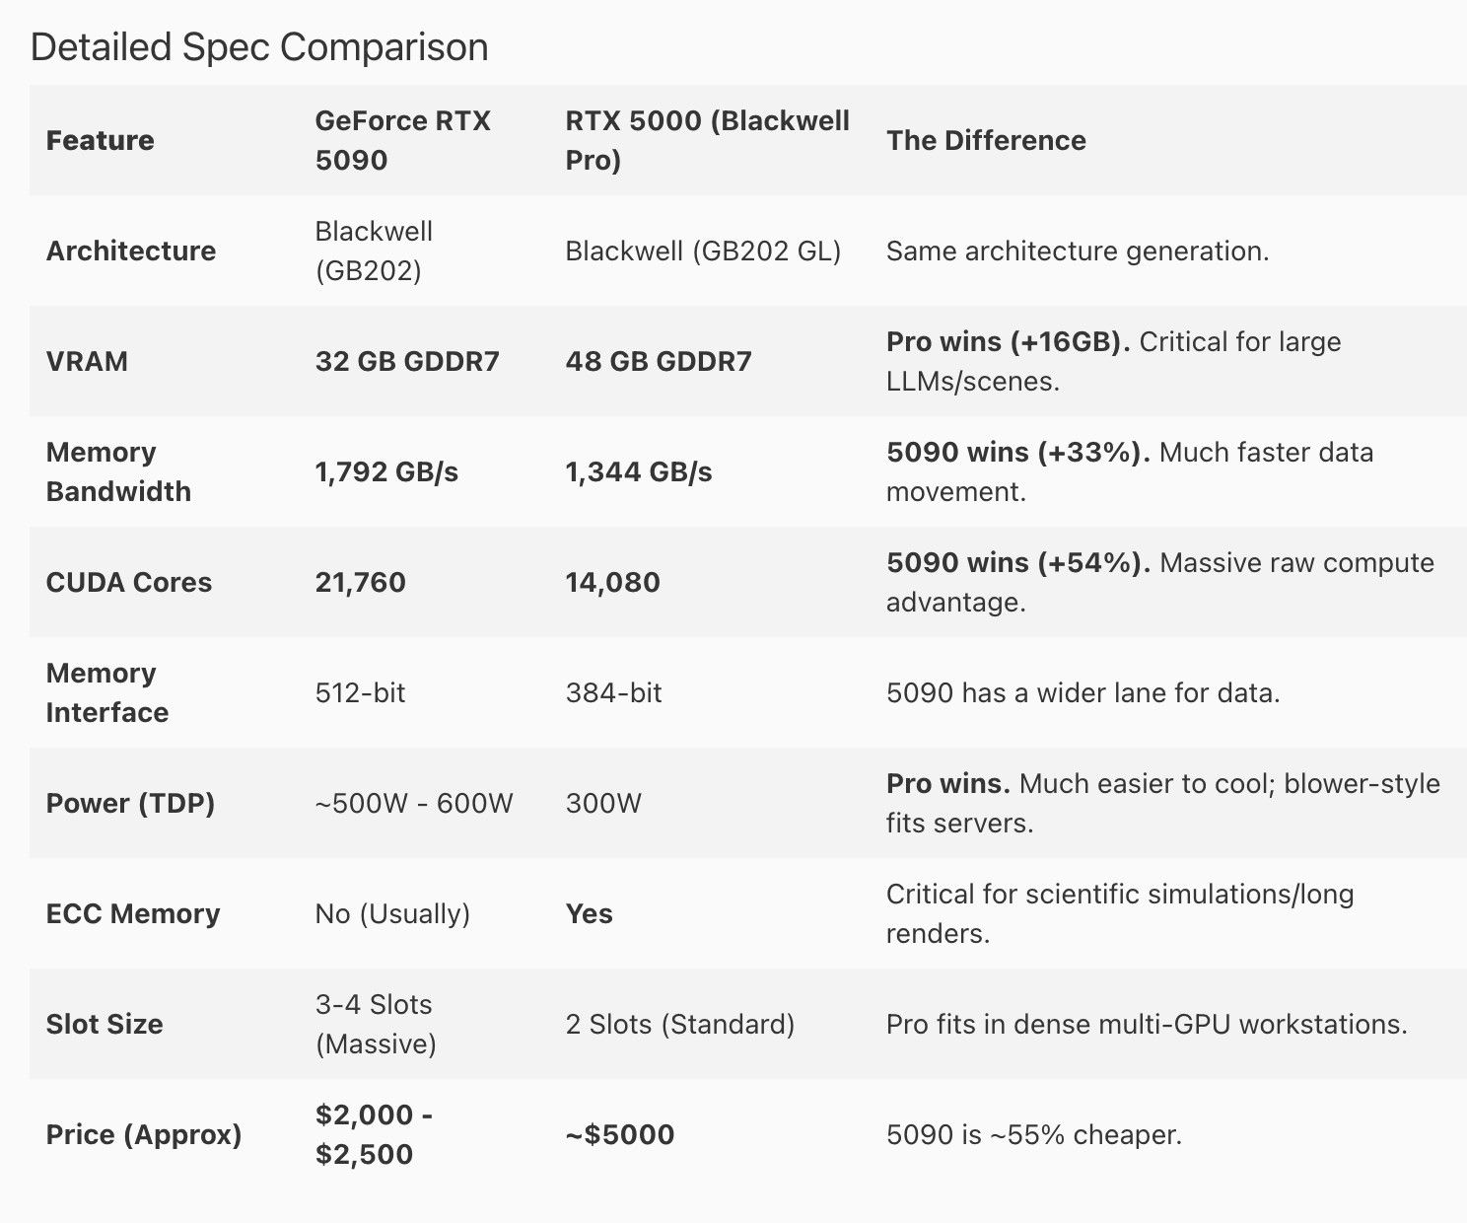The image size is (1467, 1223).
Task: Click the '300W' power cell
Action: (x=603, y=803)
